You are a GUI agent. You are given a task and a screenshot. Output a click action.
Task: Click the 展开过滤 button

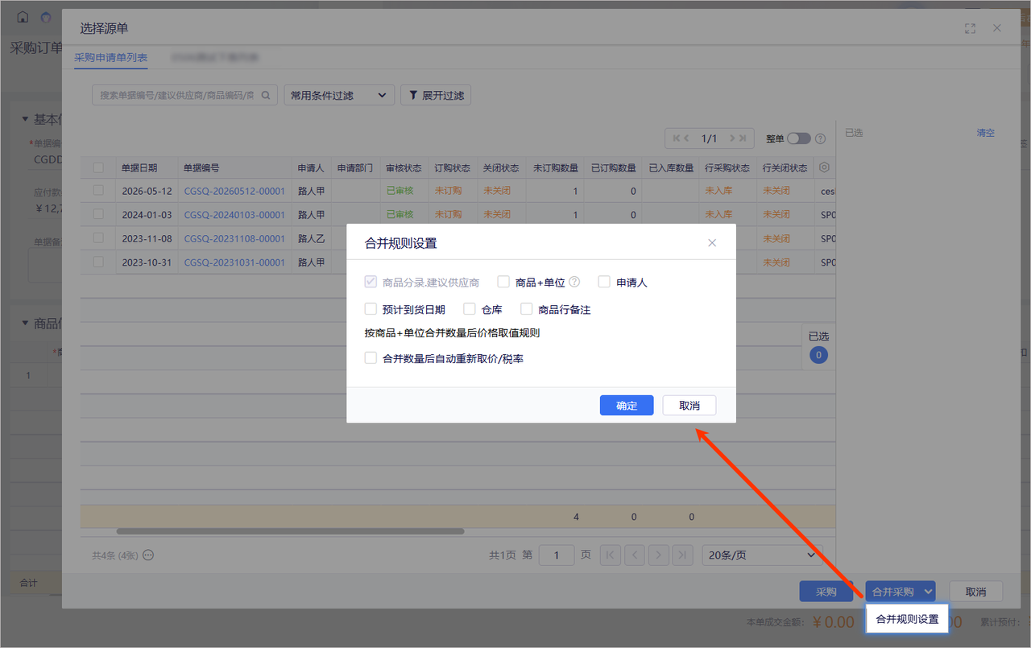(x=436, y=95)
